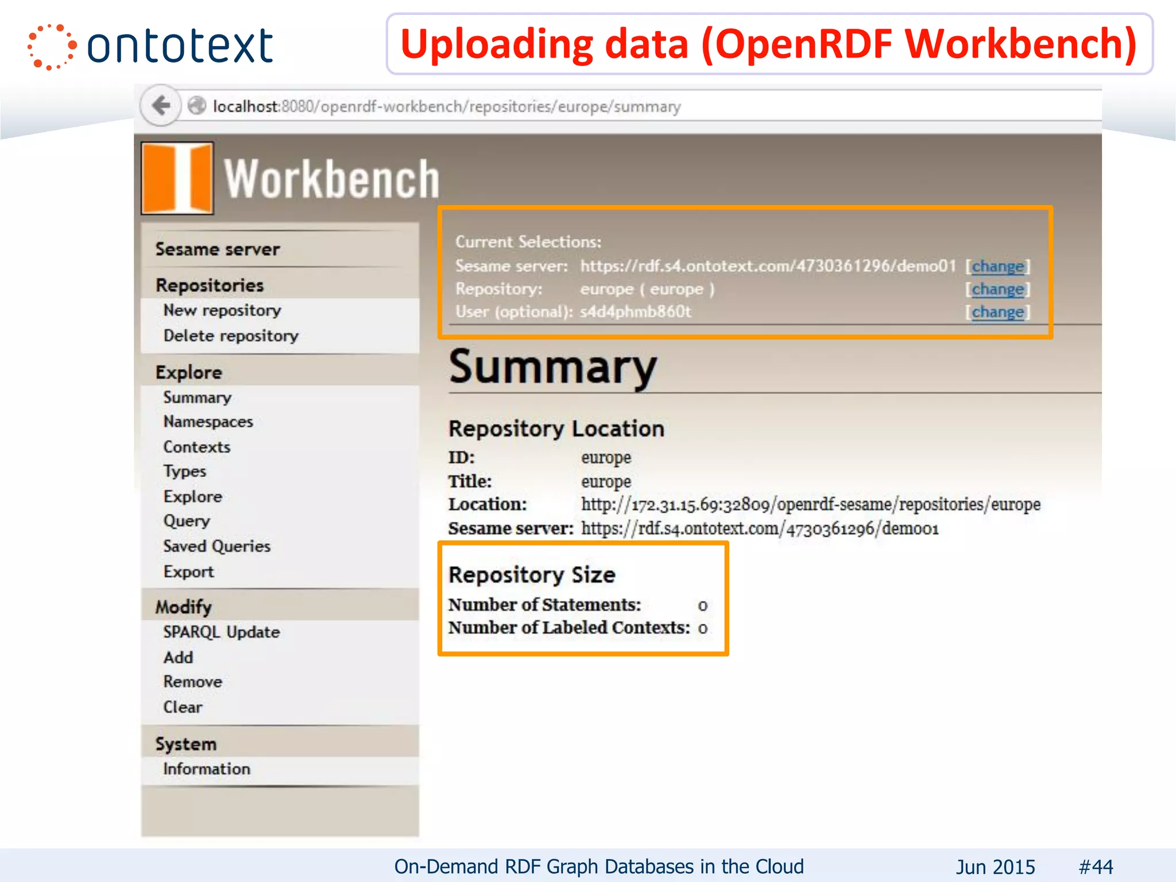Open Contexts under Explore

click(x=197, y=447)
